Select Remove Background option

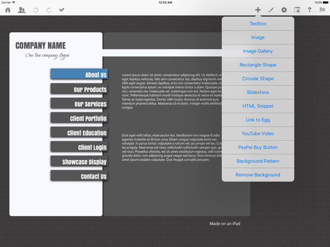click(258, 175)
